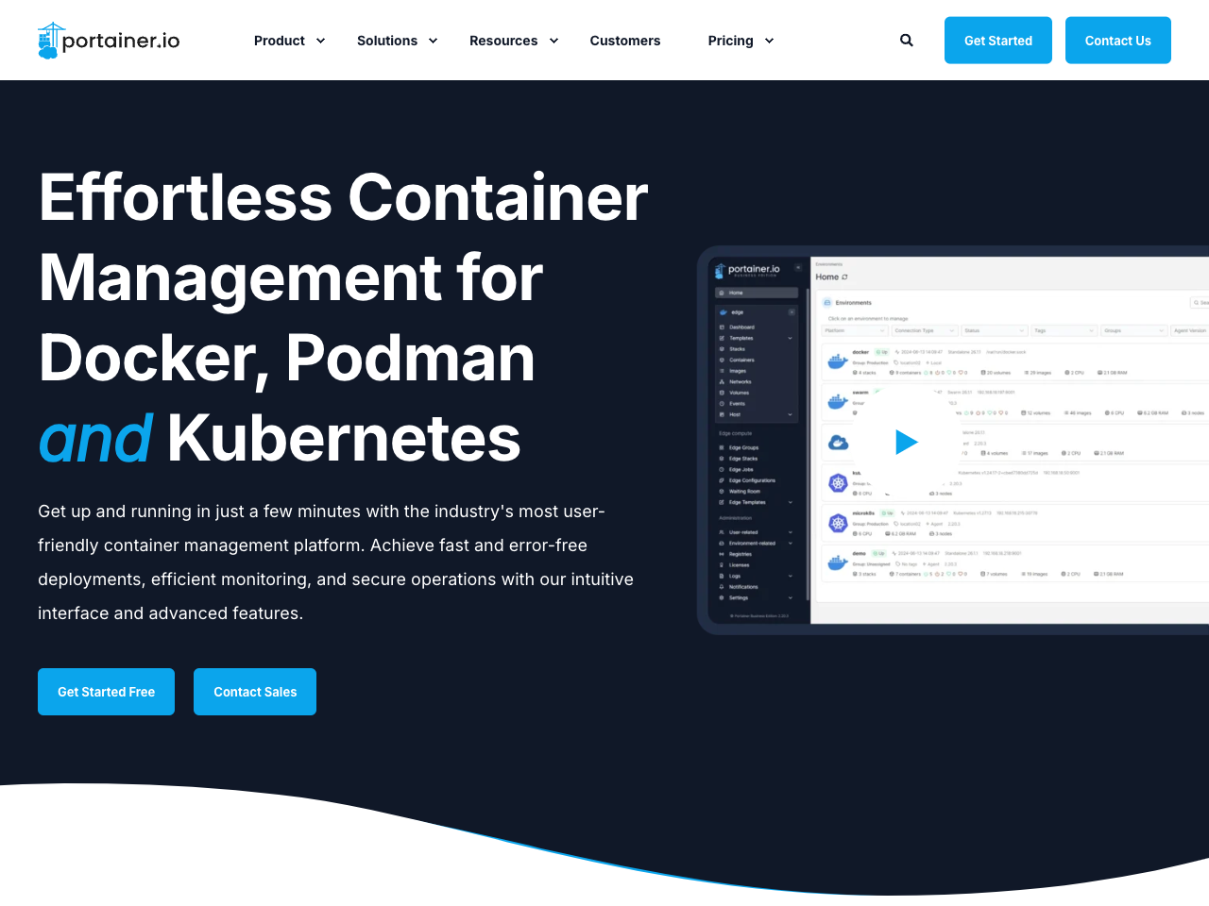Viewport: 1209px width, 906px height.
Task: Open the search magnifier icon
Action: [907, 41]
